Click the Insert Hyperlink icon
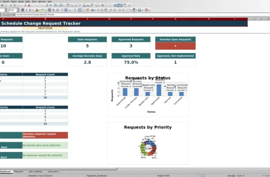270x177 pixels. (103, 5)
